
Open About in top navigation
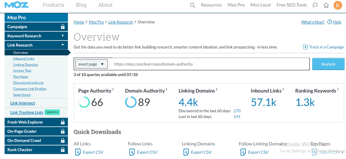tap(105, 5)
